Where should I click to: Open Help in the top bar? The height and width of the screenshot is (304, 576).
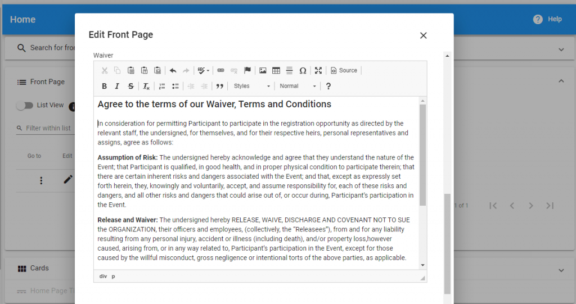[x=547, y=19]
